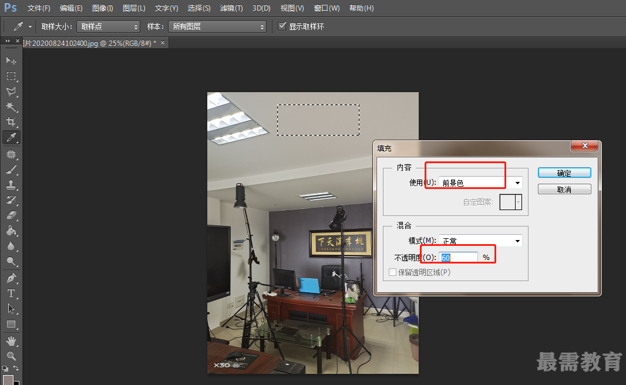Close the 20200824102400.jpg document tab
Image resolution: width=626 pixels, height=385 pixels.
pyautogui.click(x=163, y=42)
